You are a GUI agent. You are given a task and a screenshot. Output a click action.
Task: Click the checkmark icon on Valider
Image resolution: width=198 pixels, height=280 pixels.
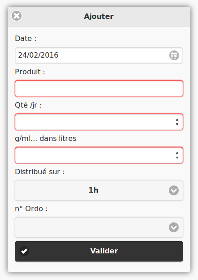(24, 251)
